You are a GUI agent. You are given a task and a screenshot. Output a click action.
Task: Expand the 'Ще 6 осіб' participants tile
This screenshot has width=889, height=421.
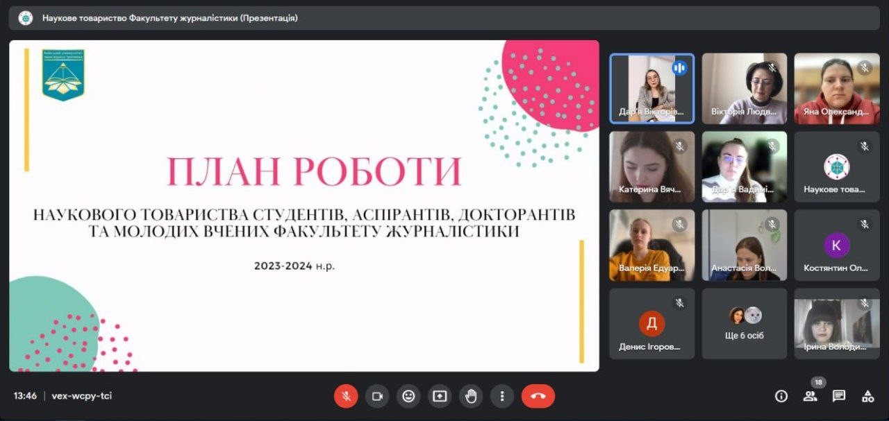(x=745, y=323)
